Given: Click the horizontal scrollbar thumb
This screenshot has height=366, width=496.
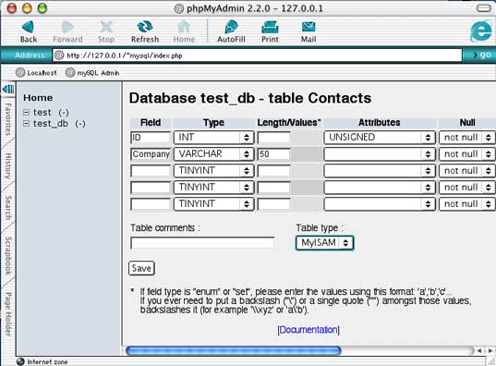Looking at the screenshot, I should [234, 350].
